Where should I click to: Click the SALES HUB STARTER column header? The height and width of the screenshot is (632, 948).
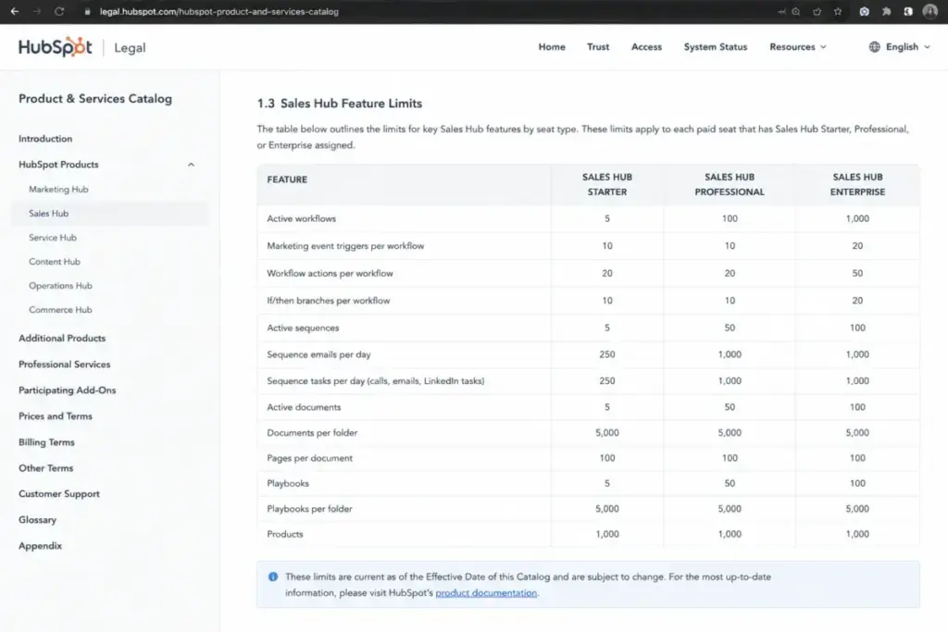[x=607, y=184]
